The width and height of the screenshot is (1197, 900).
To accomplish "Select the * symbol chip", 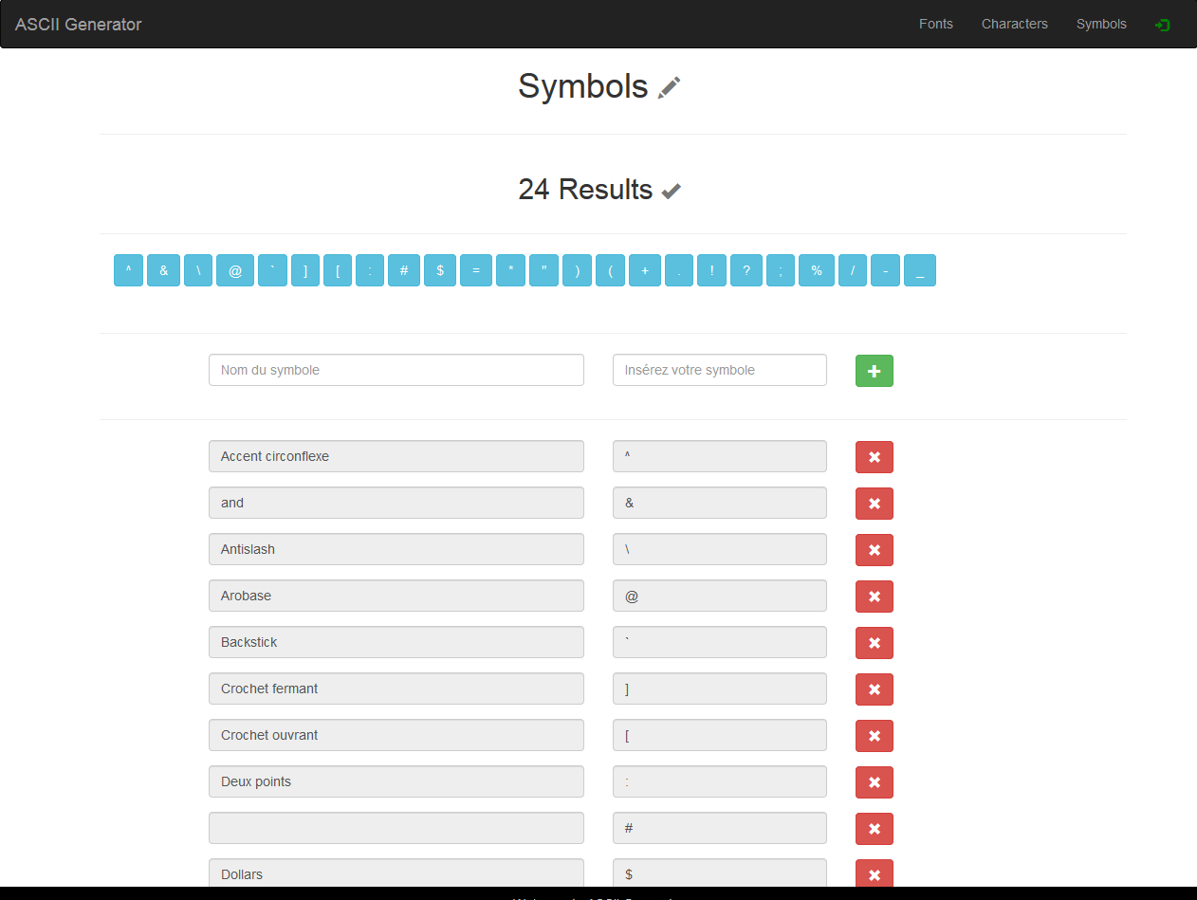I will [x=510, y=270].
